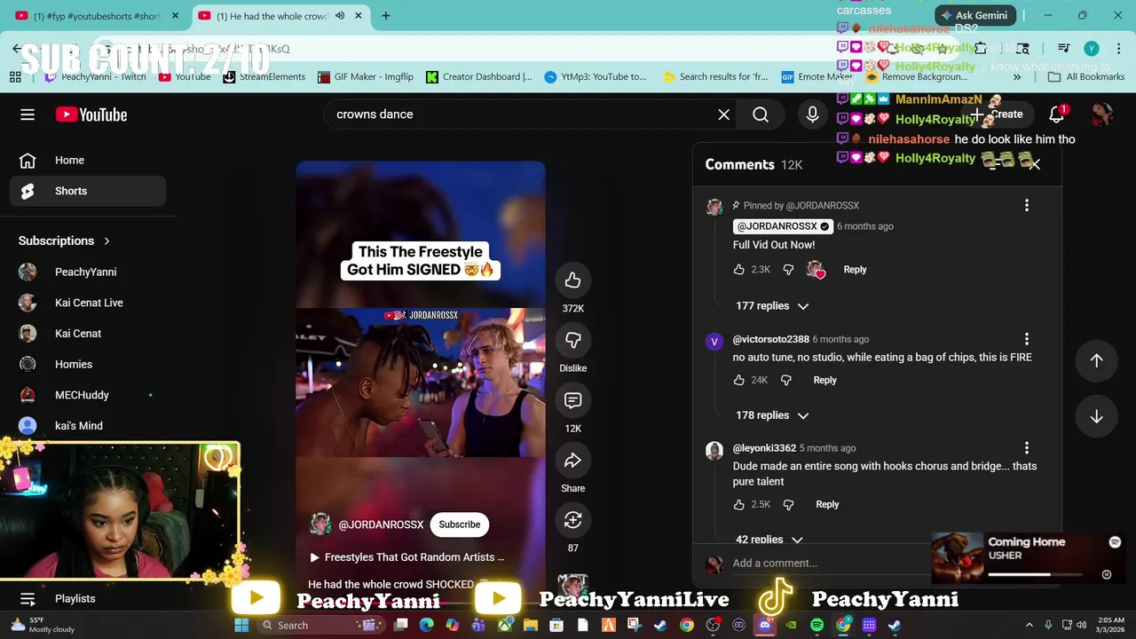The image size is (1136, 639).
Task: Expand 177 replies on pinned comment
Action: (772, 306)
